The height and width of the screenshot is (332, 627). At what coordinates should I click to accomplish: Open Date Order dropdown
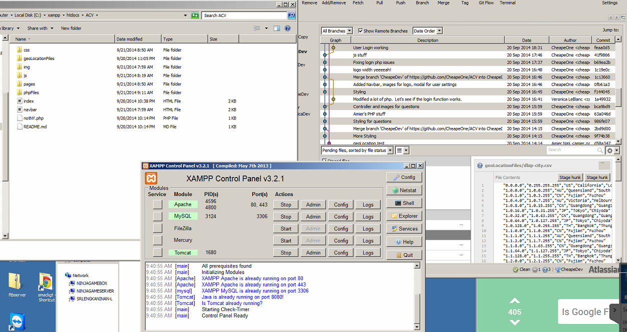(x=427, y=31)
